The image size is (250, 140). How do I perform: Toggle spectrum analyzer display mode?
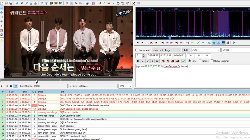coord(223,43)
